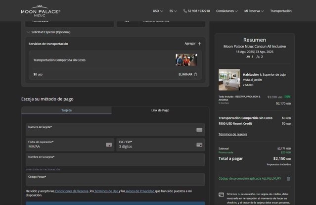Open the ES language dropdown
This screenshot has width=316, height=205.
click(x=173, y=11)
